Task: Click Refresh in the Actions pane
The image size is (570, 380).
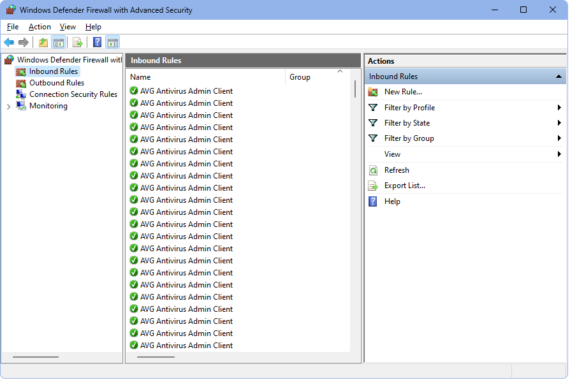Action: point(397,170)
